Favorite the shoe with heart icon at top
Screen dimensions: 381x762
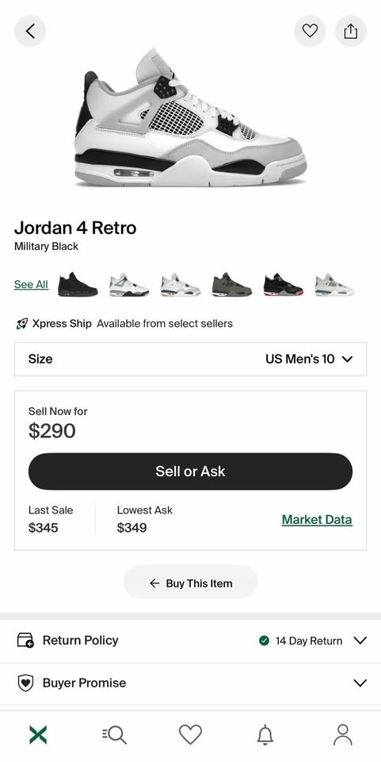pyautogui.click(x=310, y=31)
